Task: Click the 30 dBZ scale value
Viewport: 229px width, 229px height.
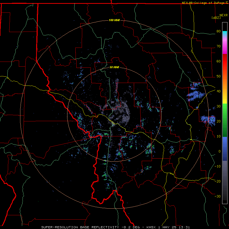Action: point(219,106)
